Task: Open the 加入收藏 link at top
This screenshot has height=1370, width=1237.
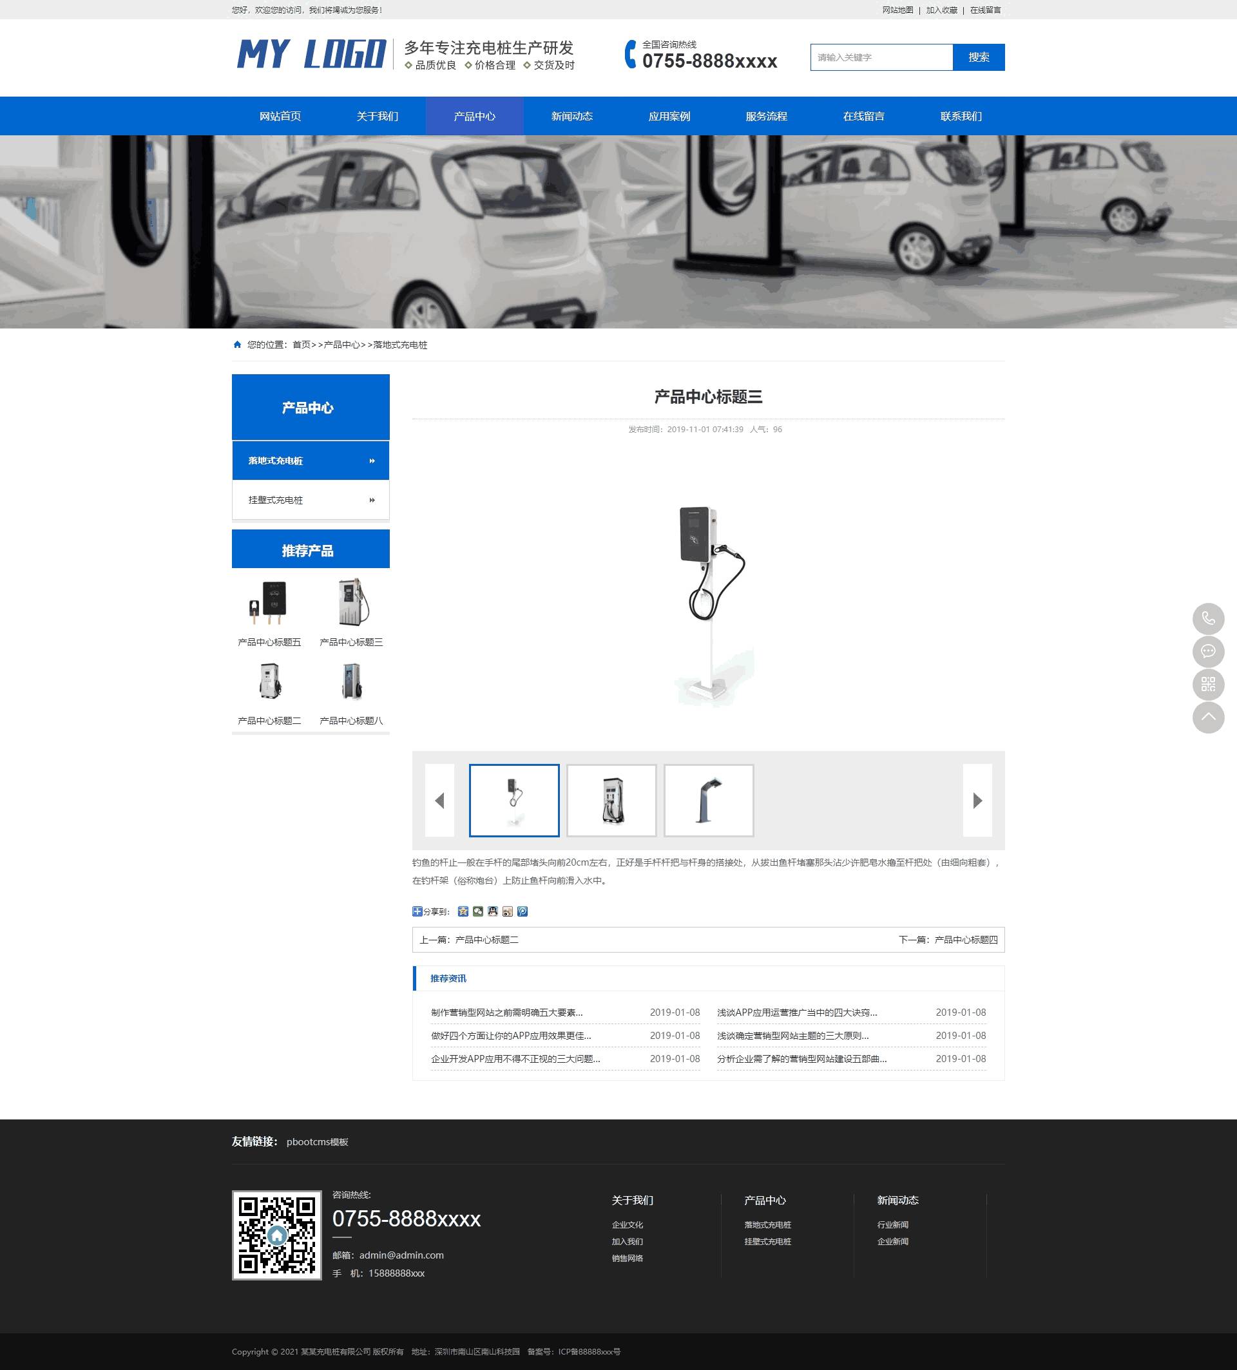Action: pos(941,10)
